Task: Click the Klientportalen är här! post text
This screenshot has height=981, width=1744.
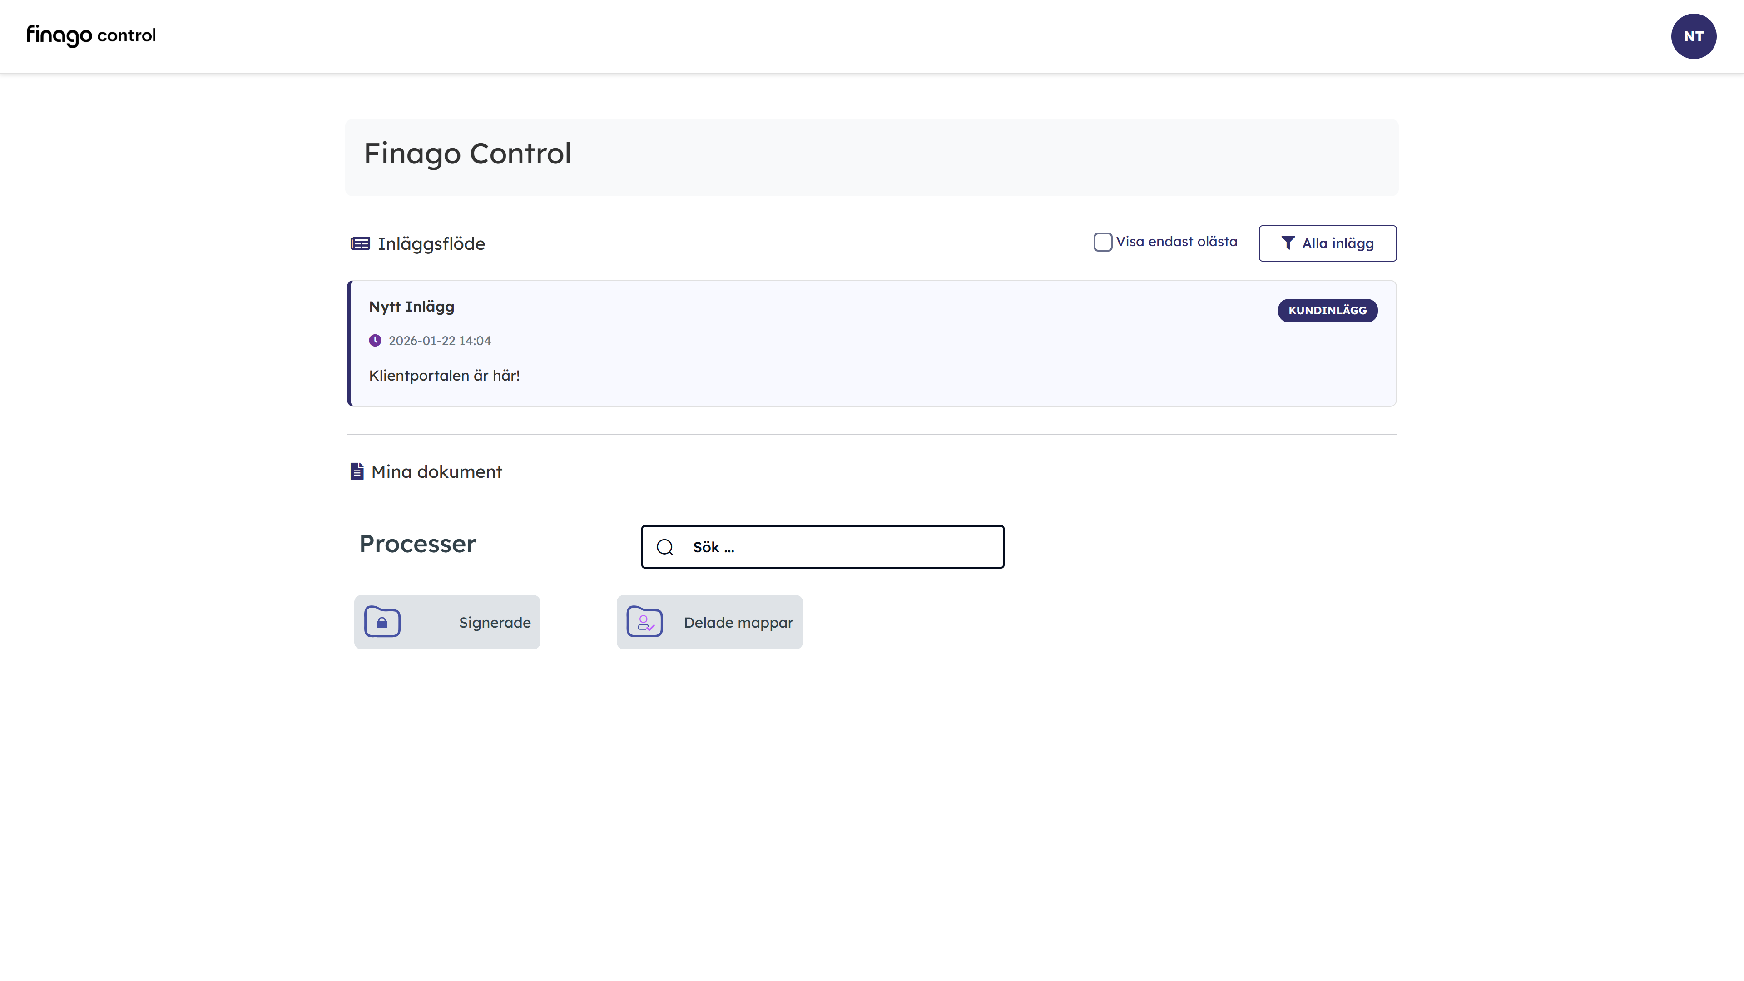Action: click(444, 376)
